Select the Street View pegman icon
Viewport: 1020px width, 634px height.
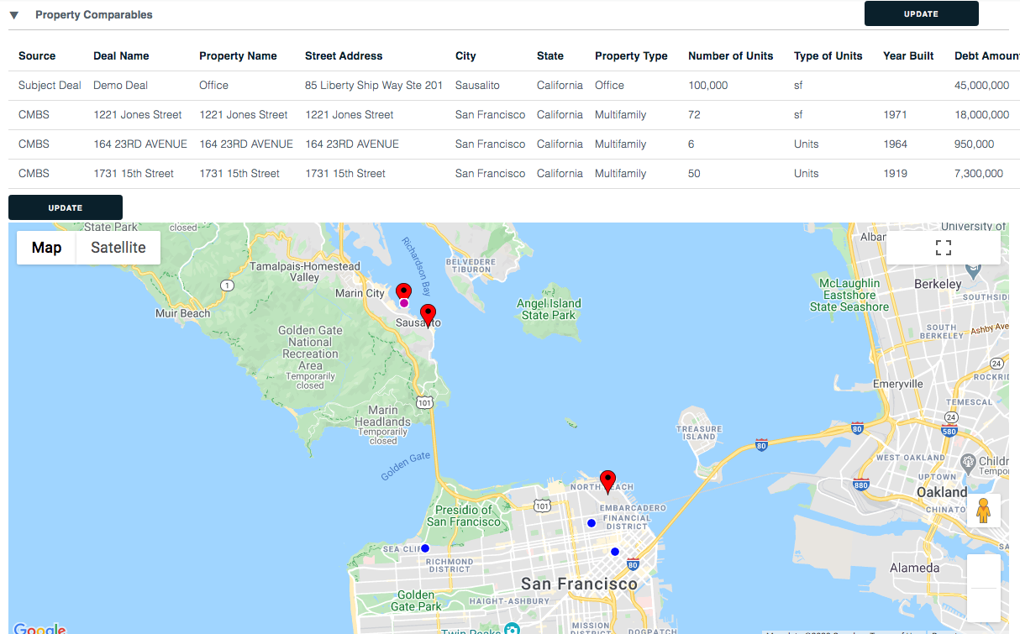(984, 511)
